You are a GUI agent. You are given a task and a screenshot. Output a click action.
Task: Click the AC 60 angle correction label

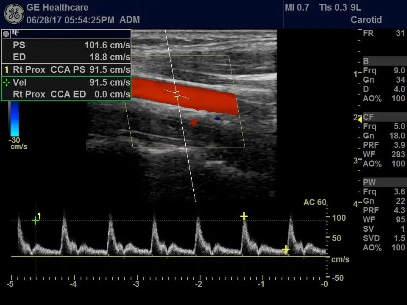pyautogui.click(x=315, y=202)
